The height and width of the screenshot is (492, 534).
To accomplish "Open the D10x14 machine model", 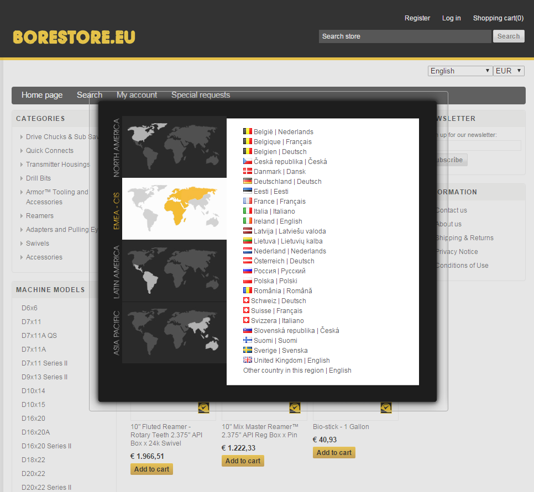I will (x=33, y=391).
